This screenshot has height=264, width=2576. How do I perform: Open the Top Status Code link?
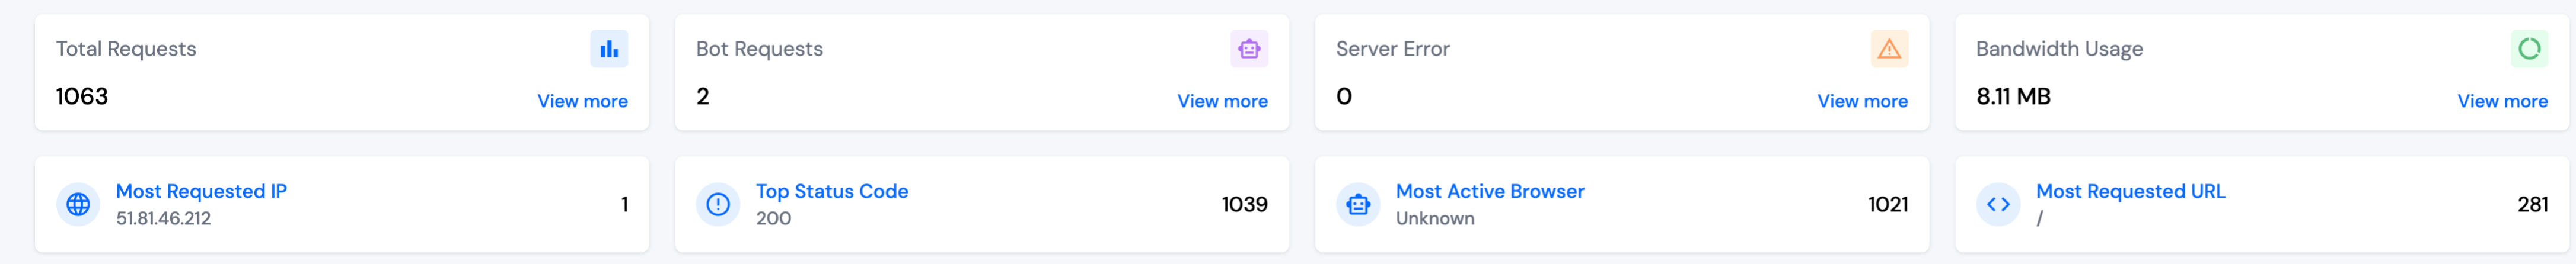[832, 191]
